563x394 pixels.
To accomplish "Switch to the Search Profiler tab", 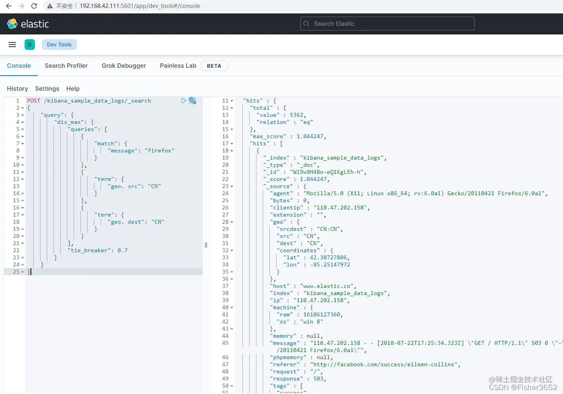I will (66, 66).
